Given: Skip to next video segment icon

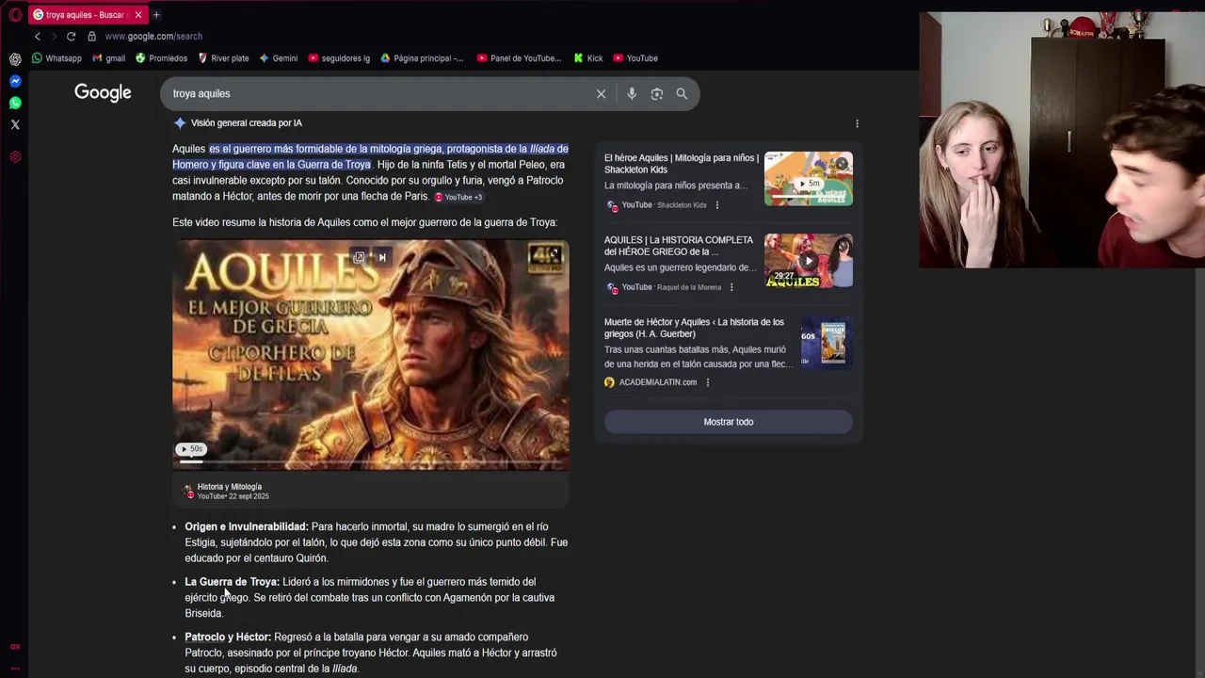Looking at the screenshot, I should point(382,257).
